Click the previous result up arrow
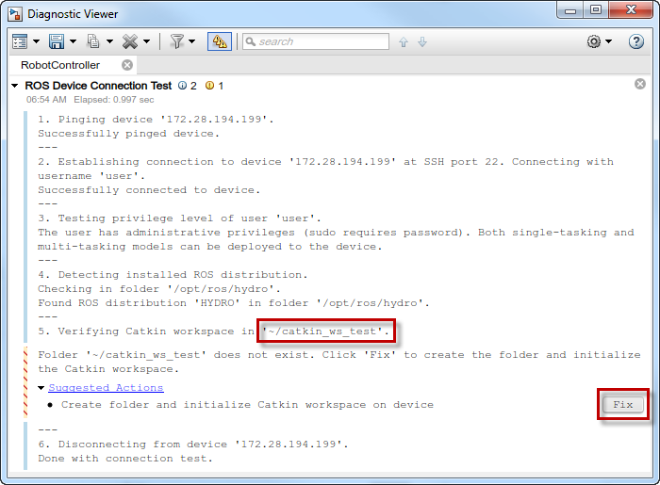 [x=404, y=42]
